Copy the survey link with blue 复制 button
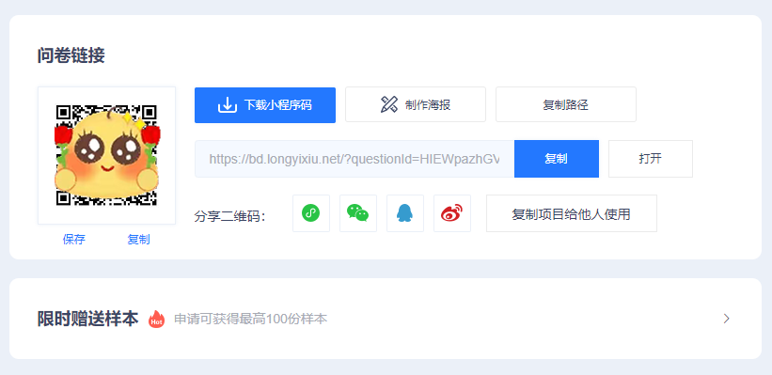Viewport: 772px width, 375px height. coord(557,159)
